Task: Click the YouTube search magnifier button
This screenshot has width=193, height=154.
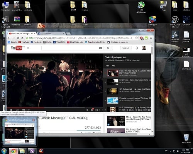Action: tap(108, 48)
